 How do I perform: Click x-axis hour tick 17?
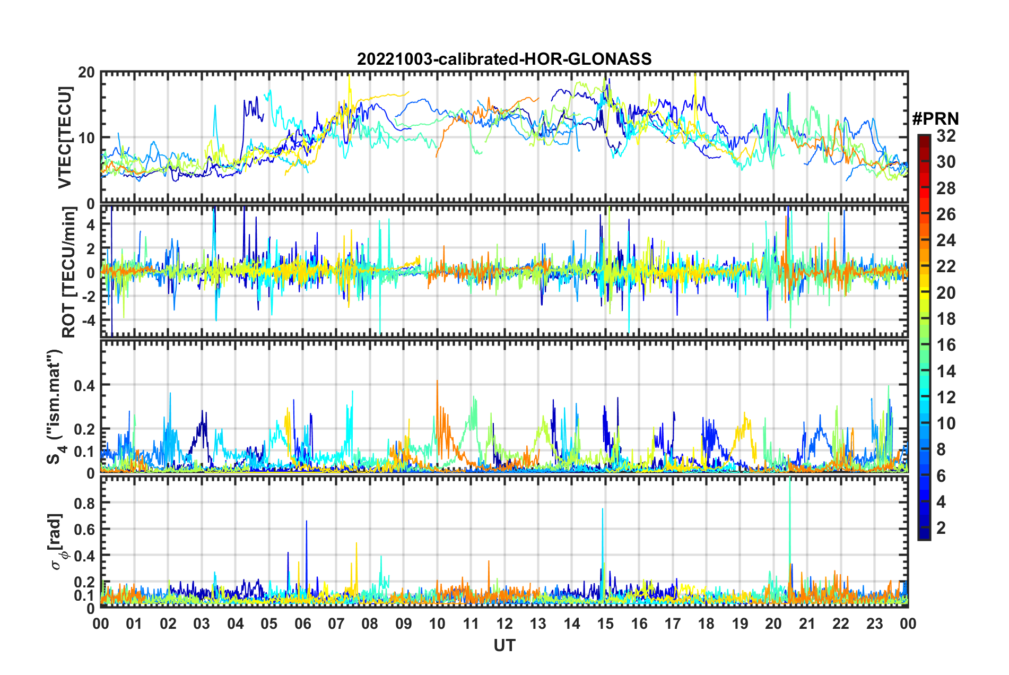point(673,624)
